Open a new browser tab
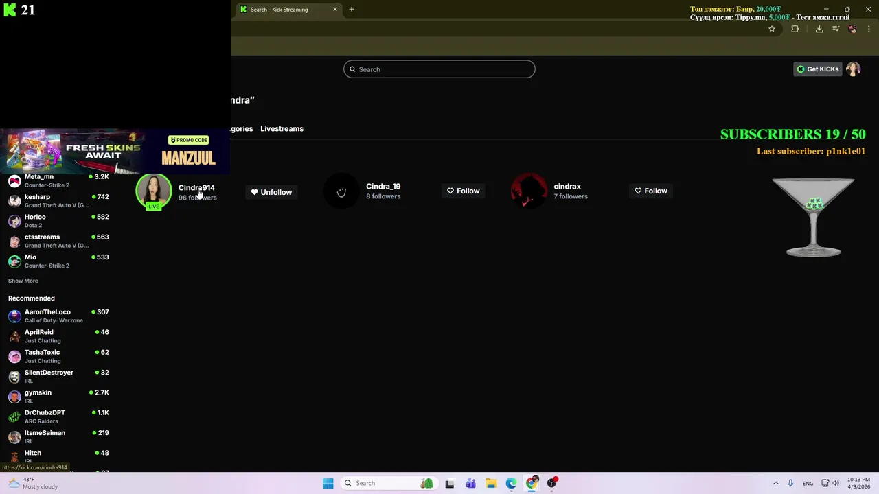 point(352,10)
